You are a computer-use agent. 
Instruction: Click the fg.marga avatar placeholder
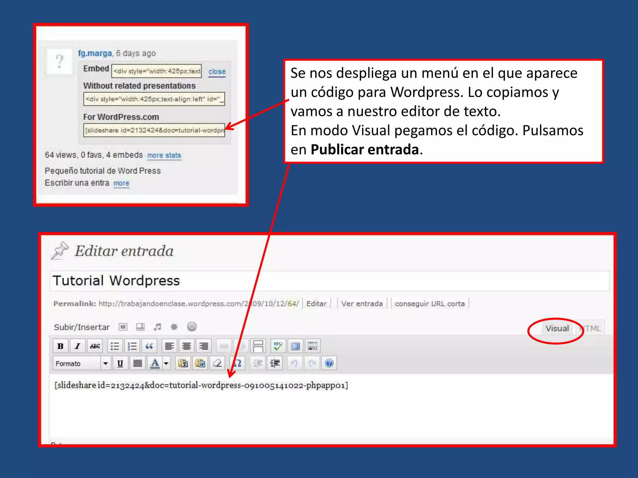coord(59,61)
